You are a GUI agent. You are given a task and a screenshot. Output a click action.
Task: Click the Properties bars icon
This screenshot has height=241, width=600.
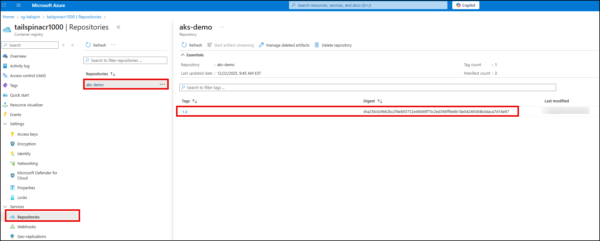[x=12, y=188]
